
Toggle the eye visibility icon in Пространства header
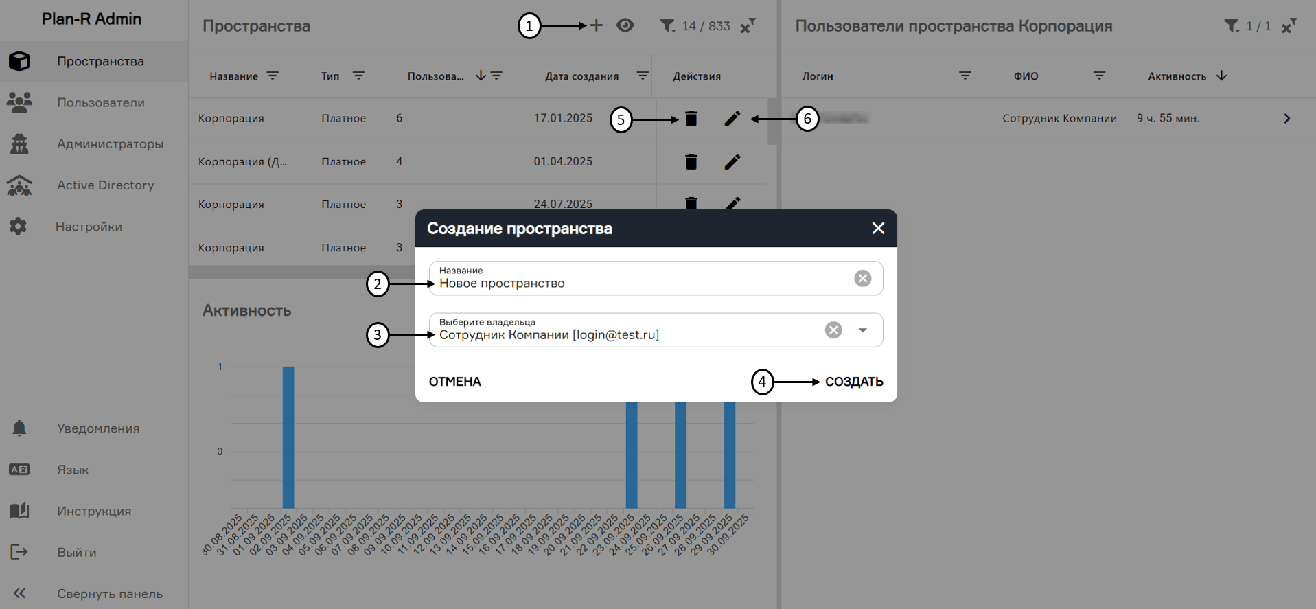point(625,25)
